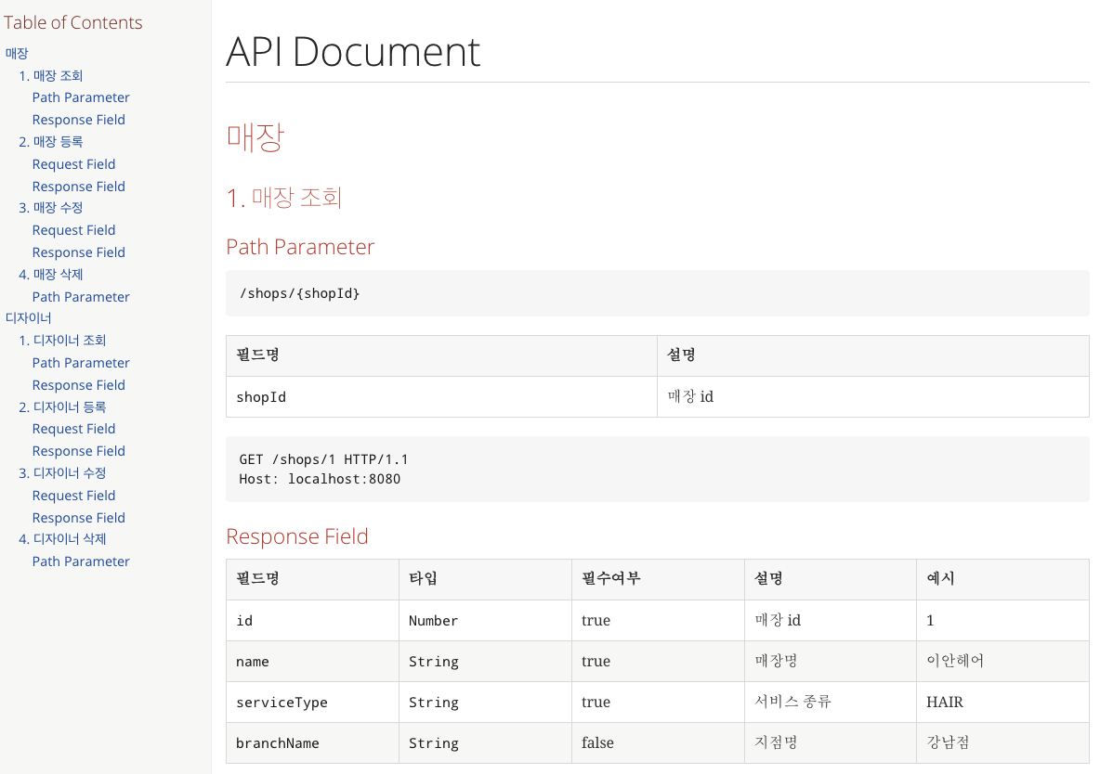Click the branchName field cell
The height and width of the screenshot is (774, 1100).
tap(312, 743)
